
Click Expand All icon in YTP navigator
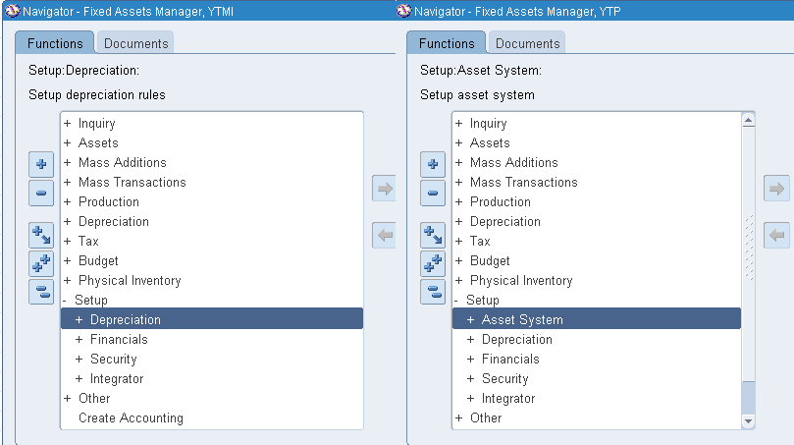pos(433,263)
